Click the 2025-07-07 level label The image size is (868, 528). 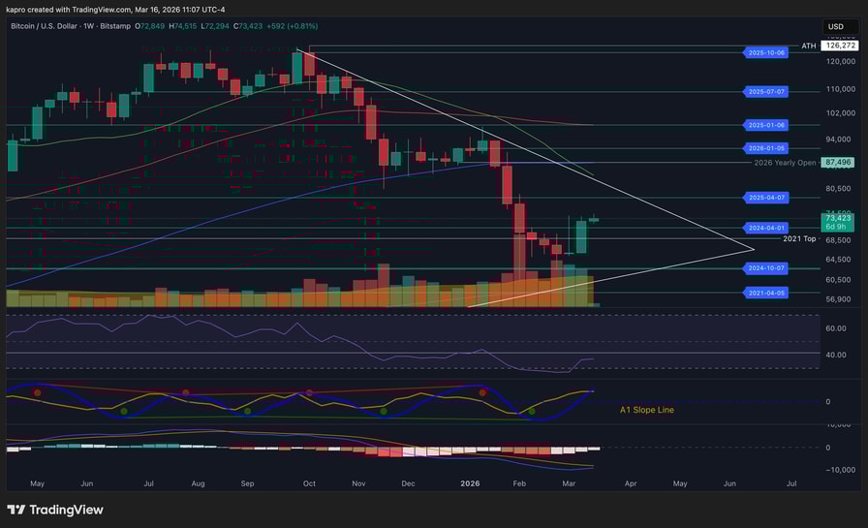[x=767, y=92]
